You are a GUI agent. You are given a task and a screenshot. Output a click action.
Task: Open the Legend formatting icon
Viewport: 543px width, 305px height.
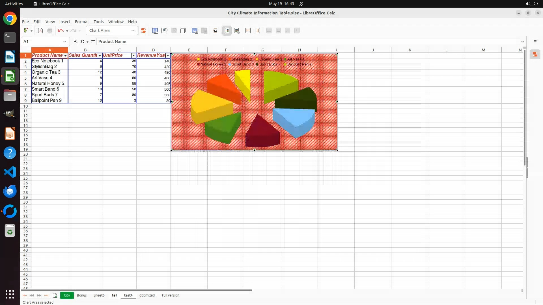point(237,30)
